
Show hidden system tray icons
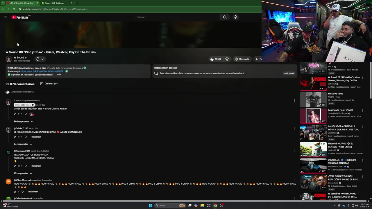334,206
